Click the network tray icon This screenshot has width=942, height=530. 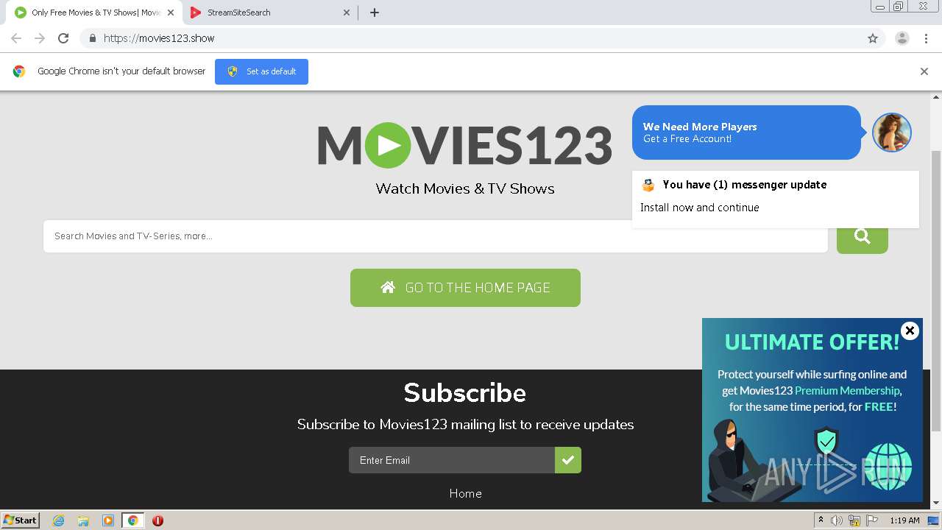pyautogui.click(x=854, y=520)
